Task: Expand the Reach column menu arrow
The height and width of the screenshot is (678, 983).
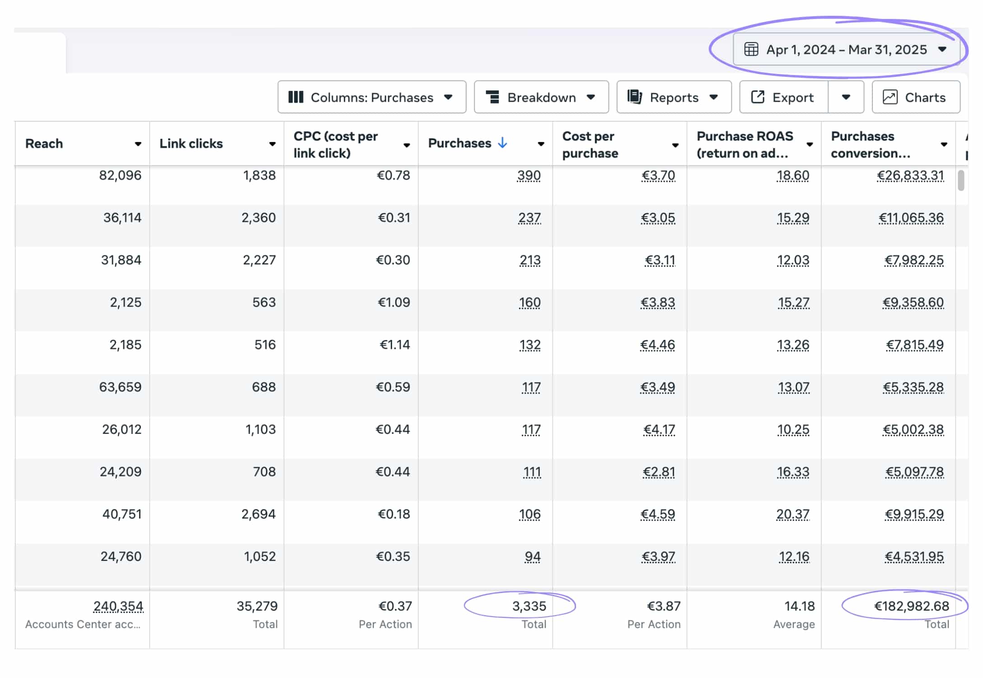Action: click(x=138, y=144)
